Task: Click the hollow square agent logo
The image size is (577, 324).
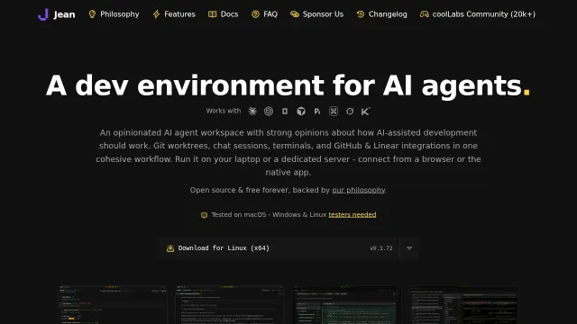Action: [x=285, y=111]
